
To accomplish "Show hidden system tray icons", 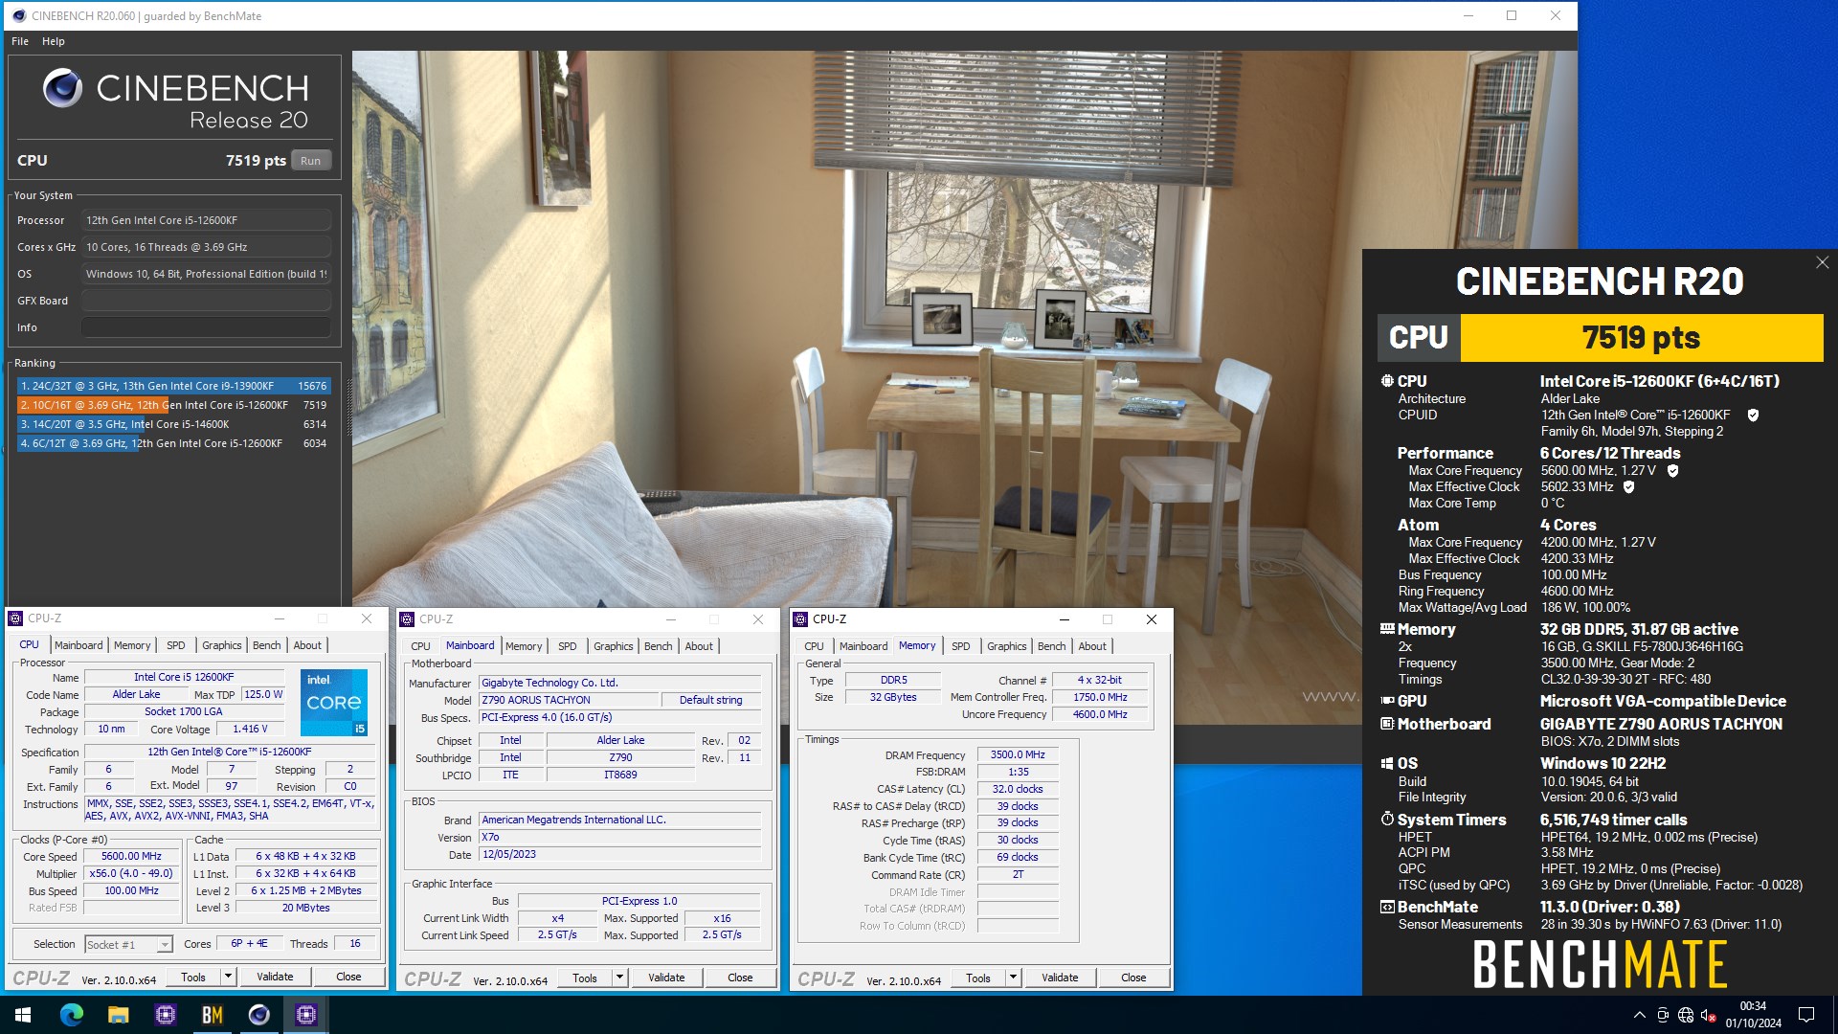I will click(1639, 1015).
